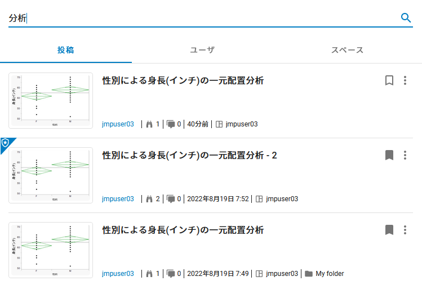The height and width of the screenshot is (299, 422).
Task: Click the My folder folder icon
Action: tap(309, 274)
